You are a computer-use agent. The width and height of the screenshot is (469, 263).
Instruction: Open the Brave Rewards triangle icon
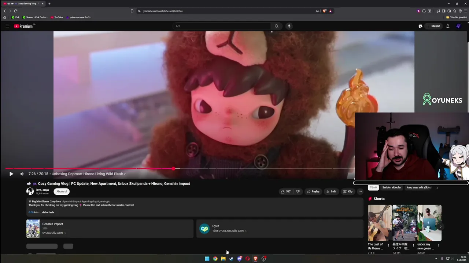330,11
